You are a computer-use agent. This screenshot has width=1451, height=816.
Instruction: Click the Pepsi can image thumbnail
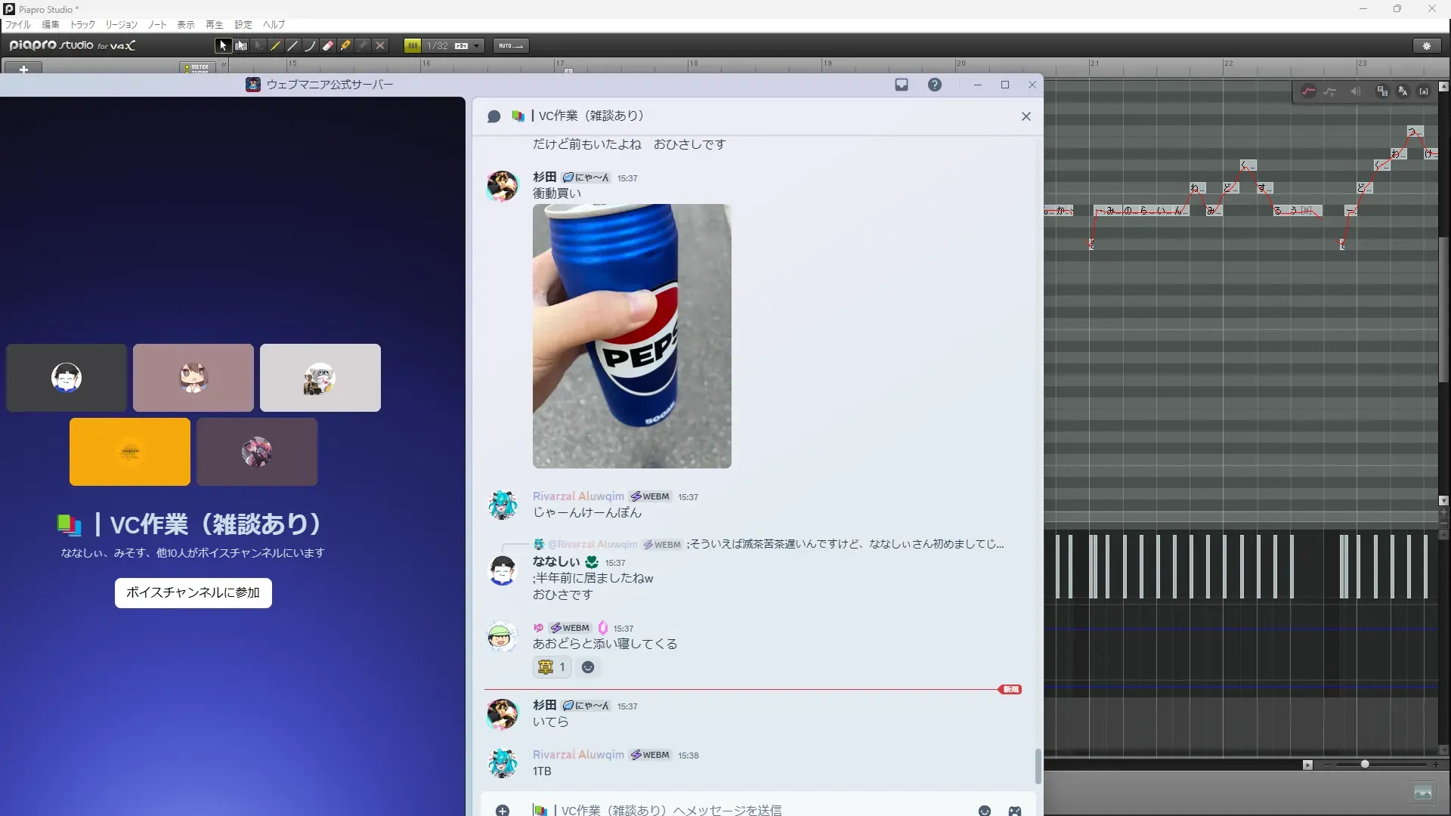[632, 336]
